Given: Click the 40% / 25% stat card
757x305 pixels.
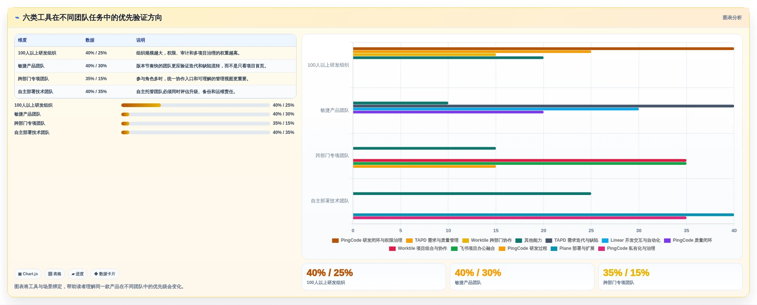Looking at the screenshot, I should pyautogui.click(x=374, y=277).
